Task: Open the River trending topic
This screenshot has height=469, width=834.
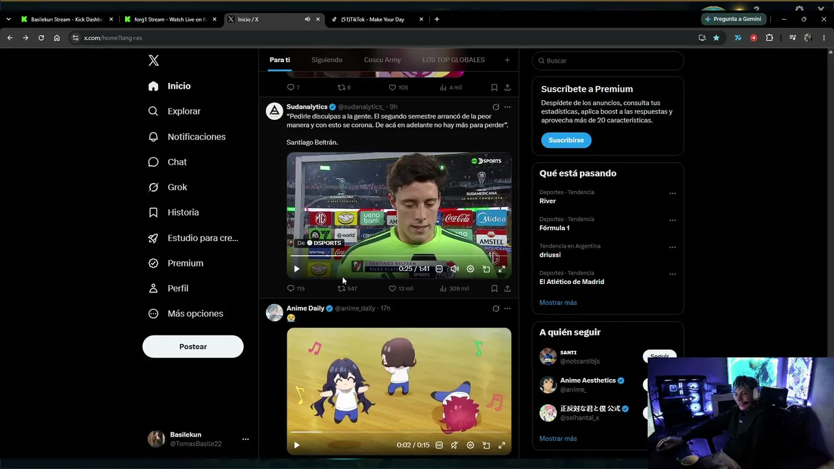Action: click(x=547, y=201)
